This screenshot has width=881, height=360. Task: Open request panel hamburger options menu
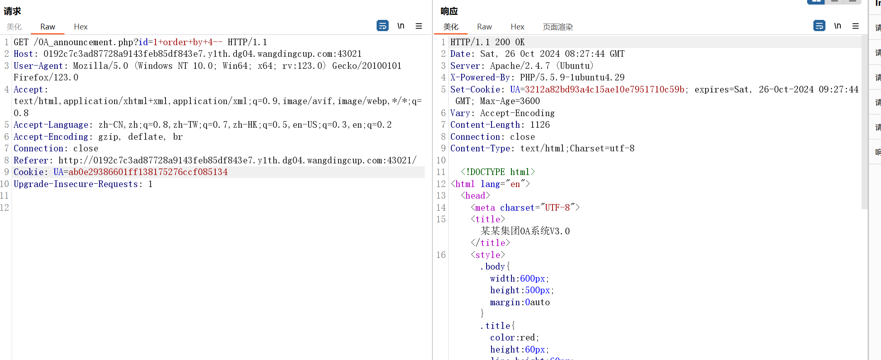point(419,26)
